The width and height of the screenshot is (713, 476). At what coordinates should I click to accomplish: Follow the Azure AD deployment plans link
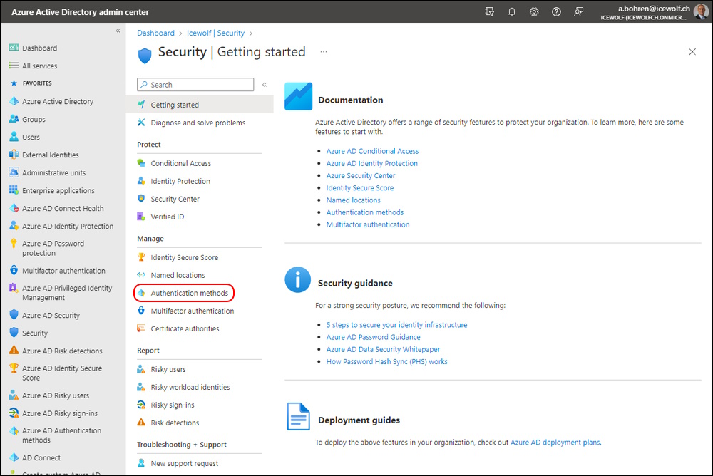click(x=555, y=443)
